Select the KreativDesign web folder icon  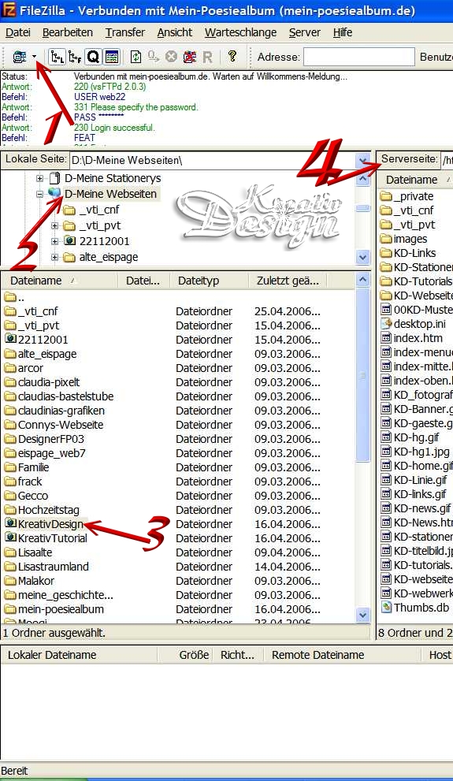click(x=10, y=523)
